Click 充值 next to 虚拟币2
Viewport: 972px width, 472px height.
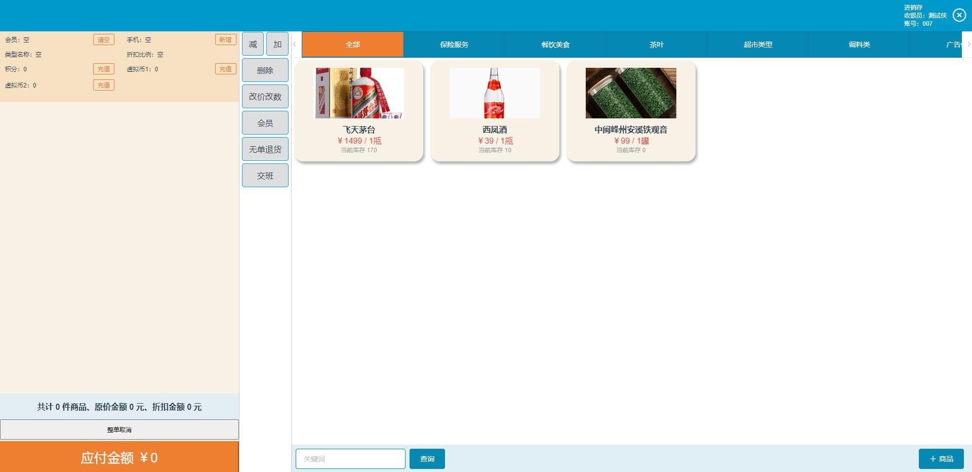tap(104, 85)
